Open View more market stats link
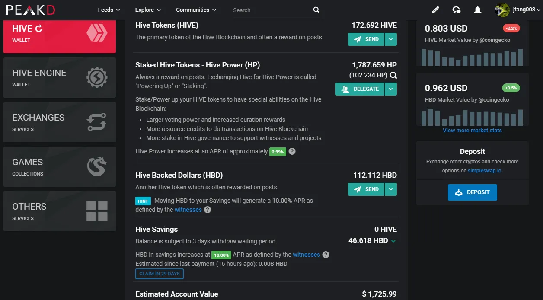 pyautogui.click(x=473, y=130)
